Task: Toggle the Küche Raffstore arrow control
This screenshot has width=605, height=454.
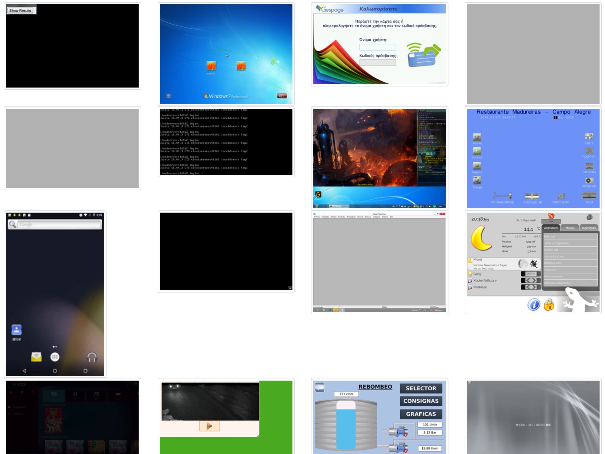Action: (531, 281)
